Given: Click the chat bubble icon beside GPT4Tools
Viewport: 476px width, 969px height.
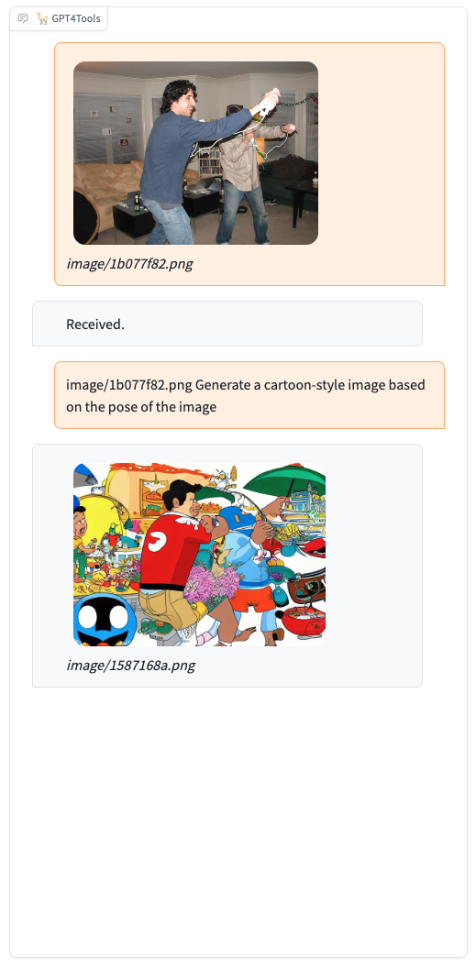Looking at the screenshot, I should tap(23, 18).
